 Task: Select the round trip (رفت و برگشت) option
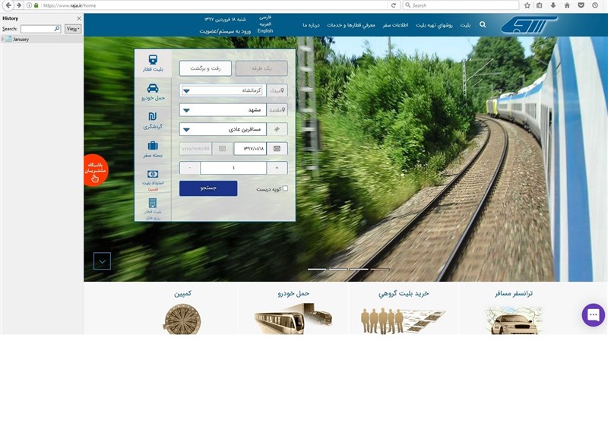tap(205, 68)
